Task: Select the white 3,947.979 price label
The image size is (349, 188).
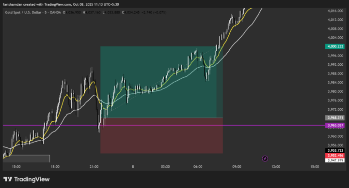Action: click(x=335, y=160)
